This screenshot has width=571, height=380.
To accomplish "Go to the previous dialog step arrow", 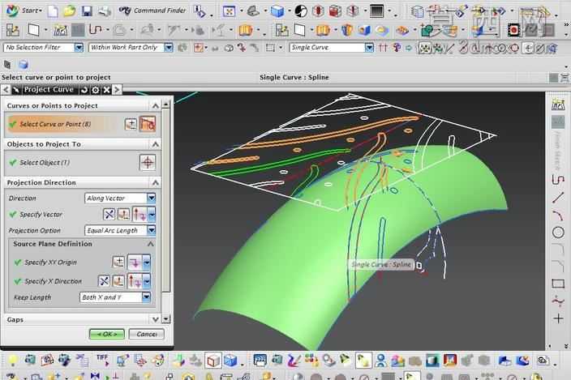I will pos(6,89).
